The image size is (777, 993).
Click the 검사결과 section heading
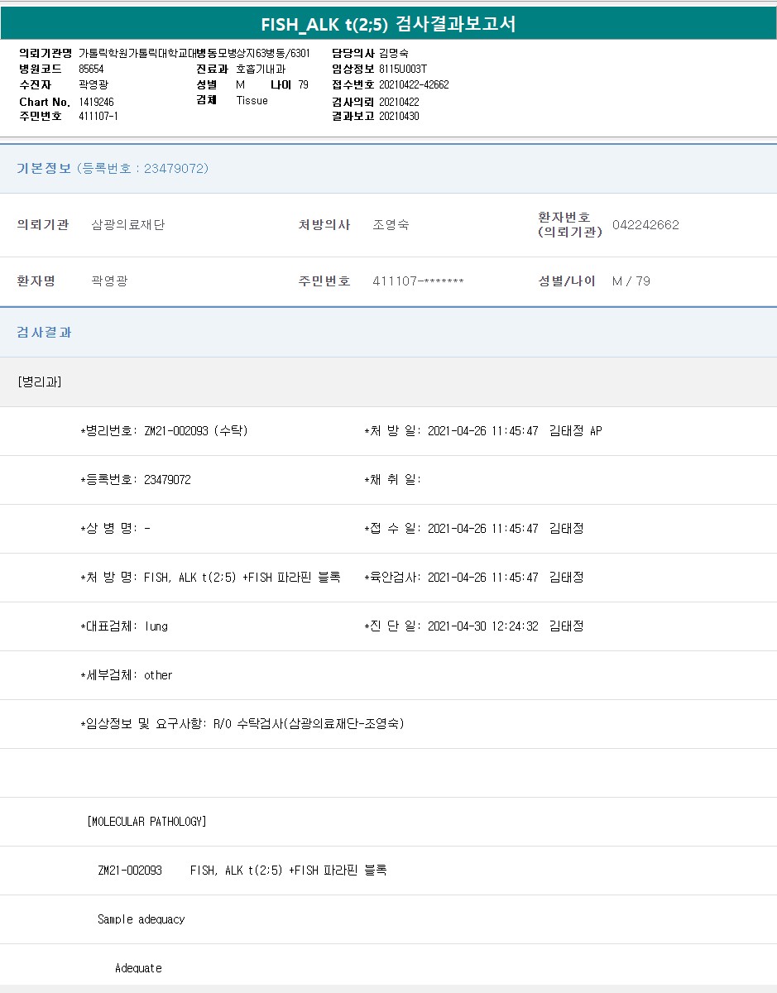pos(45,332)
